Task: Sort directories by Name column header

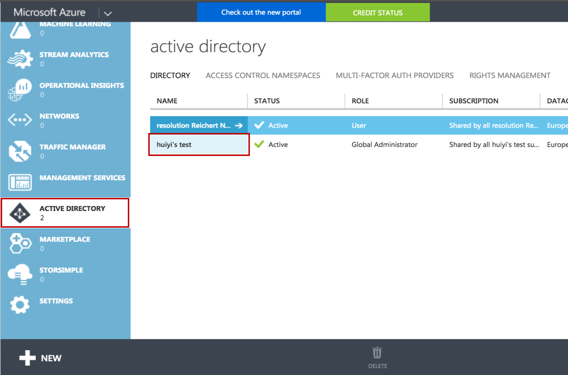Action: 167,101
